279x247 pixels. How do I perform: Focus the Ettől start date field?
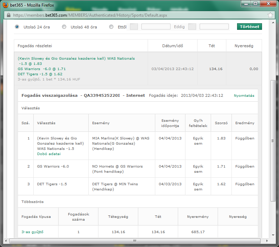[156, 27]
